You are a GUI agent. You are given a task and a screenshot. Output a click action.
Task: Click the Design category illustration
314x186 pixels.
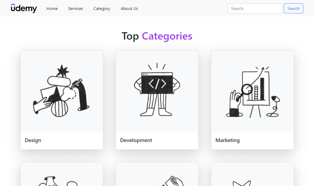click(x=62, y=91)
